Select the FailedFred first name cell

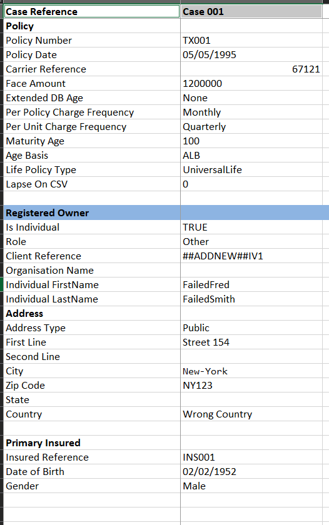point(251,285)
